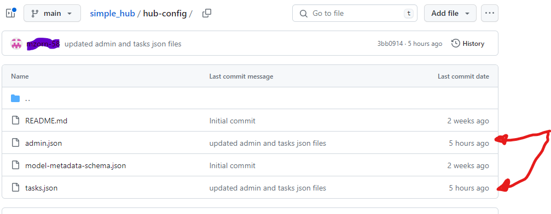Click README.md's 2 weeks ago date
The width and height of the screenshot is (551, 214).
(x=468, y=121)
